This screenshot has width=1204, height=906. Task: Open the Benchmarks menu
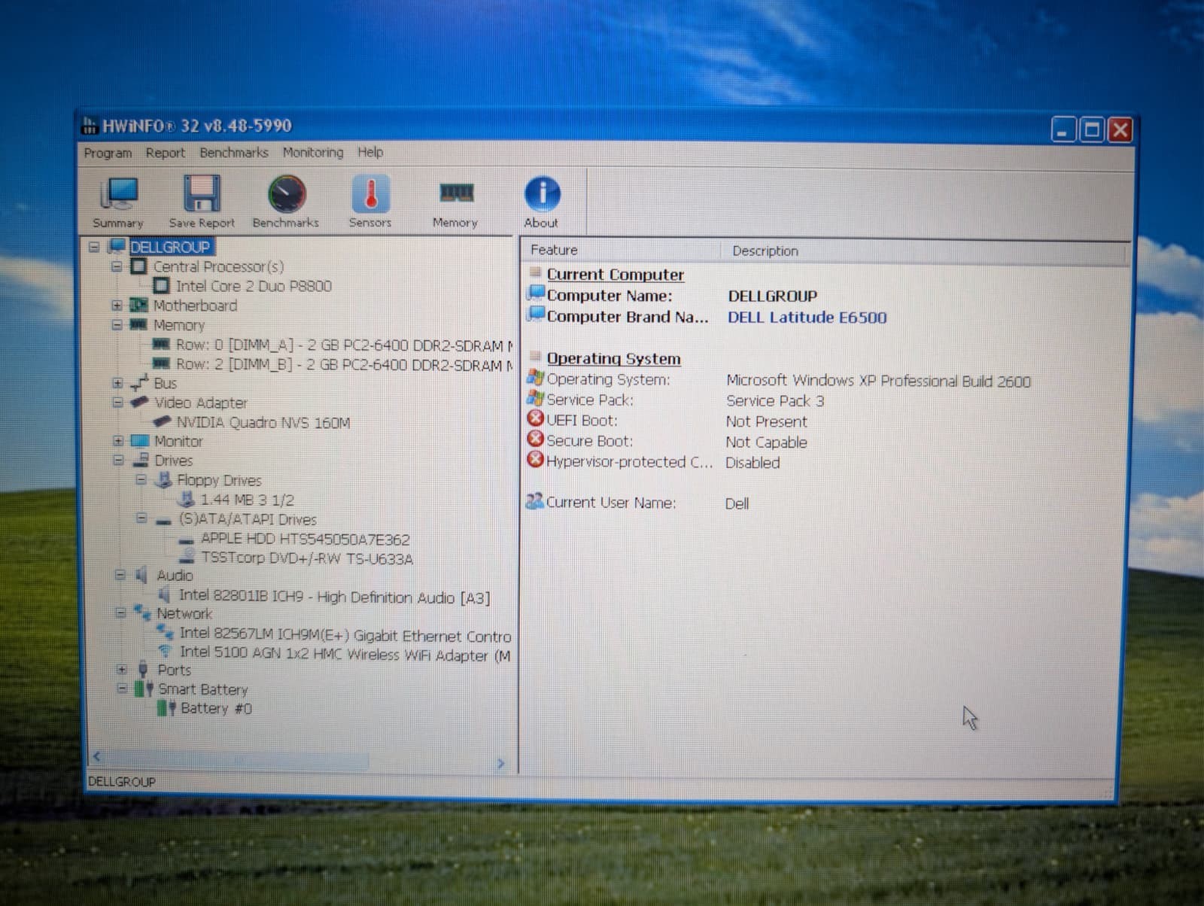tap(234, 153)
